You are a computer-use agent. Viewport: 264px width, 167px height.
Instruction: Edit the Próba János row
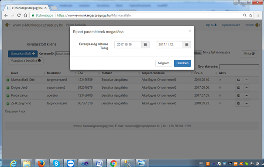coord(238,95)
